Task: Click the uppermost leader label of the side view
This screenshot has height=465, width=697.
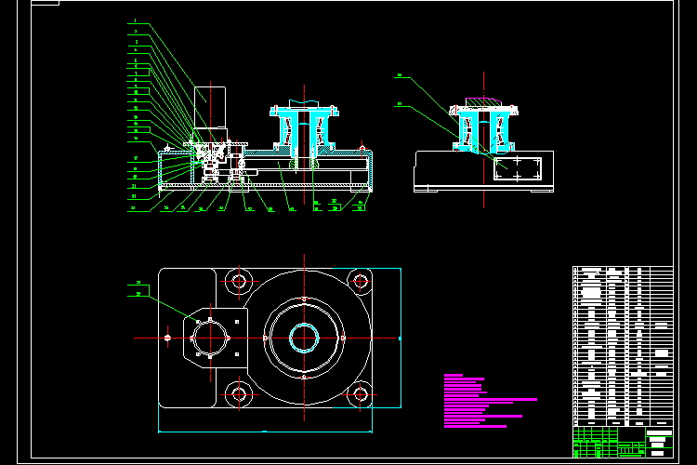Action: click(400, 75)
